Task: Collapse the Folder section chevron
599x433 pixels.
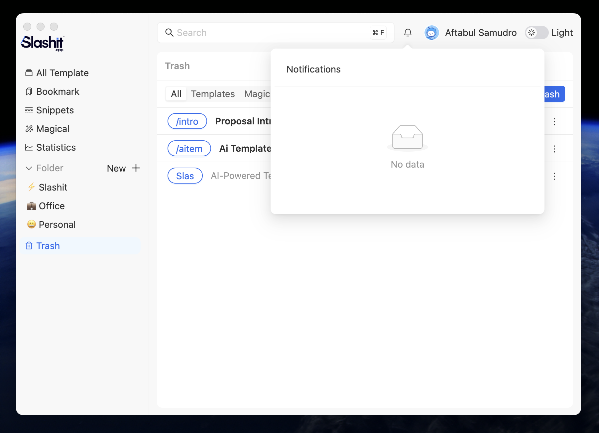Action: coord(29,168)
